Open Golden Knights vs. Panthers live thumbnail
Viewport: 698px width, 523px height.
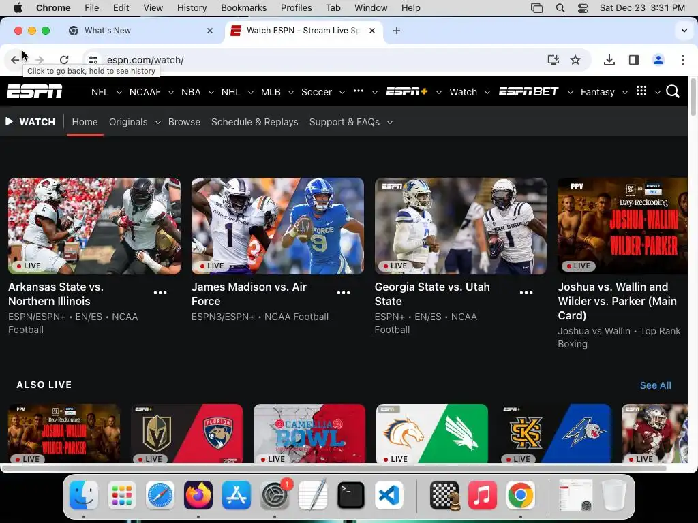pyautogui.click(x=187, y=434)
